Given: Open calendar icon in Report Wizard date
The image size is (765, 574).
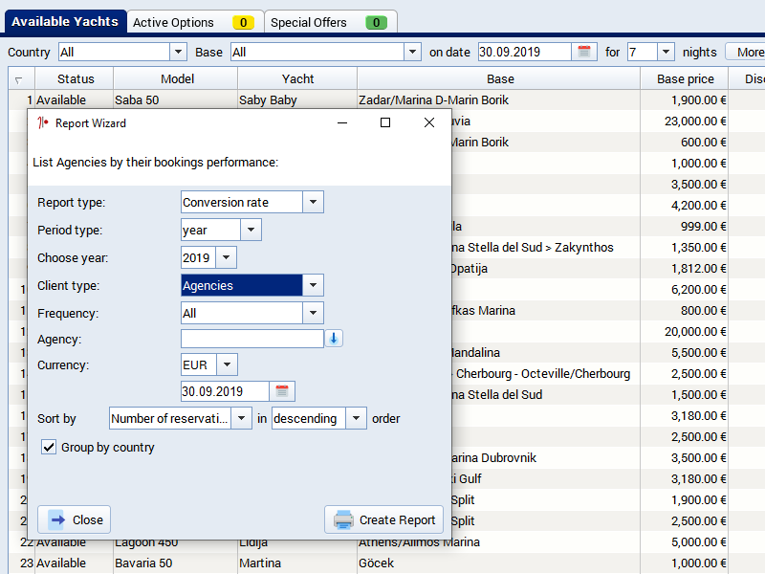Looking at the screenshot, I should [x=282, y=391].
